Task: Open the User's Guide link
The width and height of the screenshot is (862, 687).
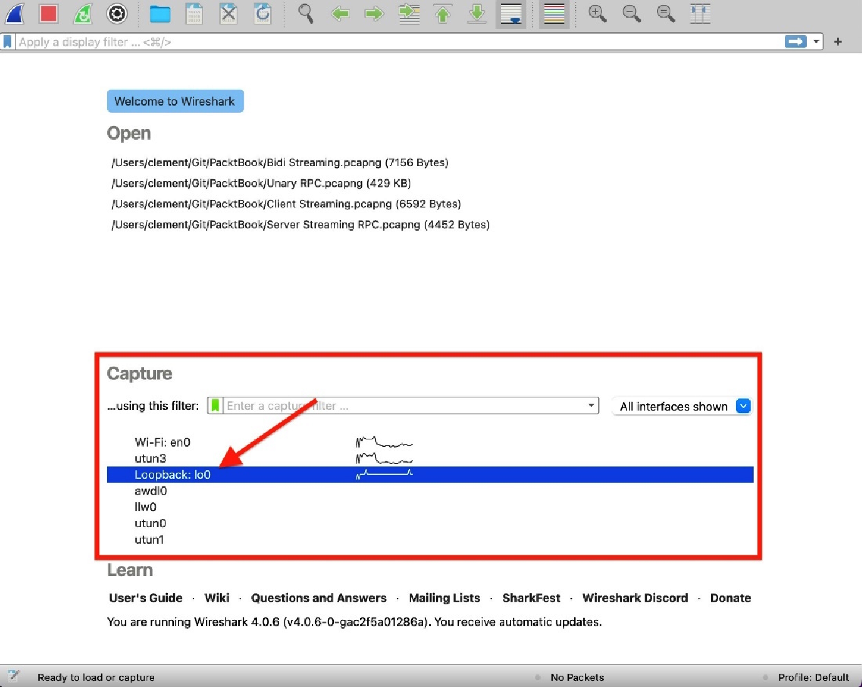Action: coord(146,598)
